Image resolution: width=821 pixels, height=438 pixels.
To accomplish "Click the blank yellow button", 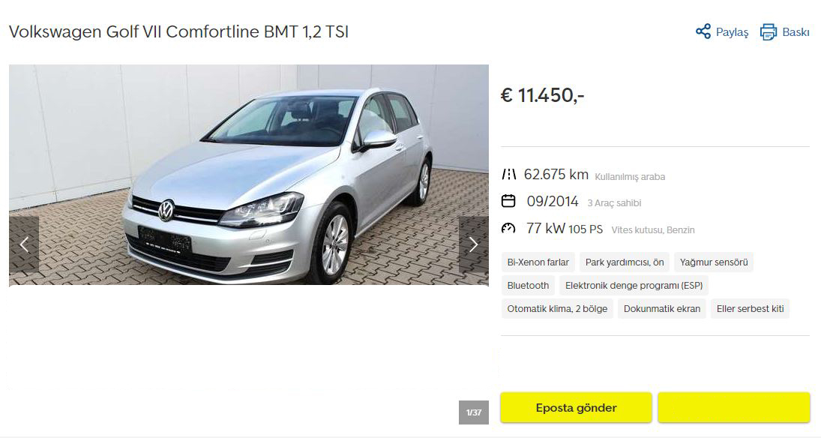I will (x=733, y=407).
